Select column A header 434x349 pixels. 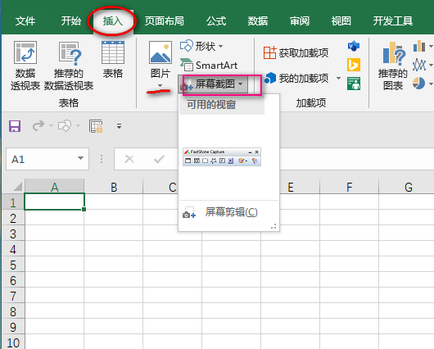pos(55,187)
